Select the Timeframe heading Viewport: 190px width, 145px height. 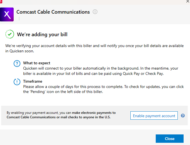[x=33, y=82]
